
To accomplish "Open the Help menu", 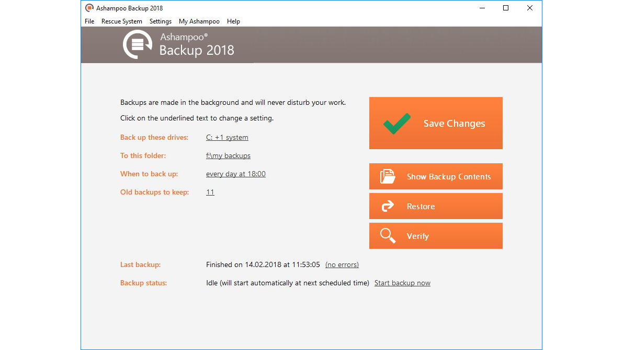I will [233, 21].
